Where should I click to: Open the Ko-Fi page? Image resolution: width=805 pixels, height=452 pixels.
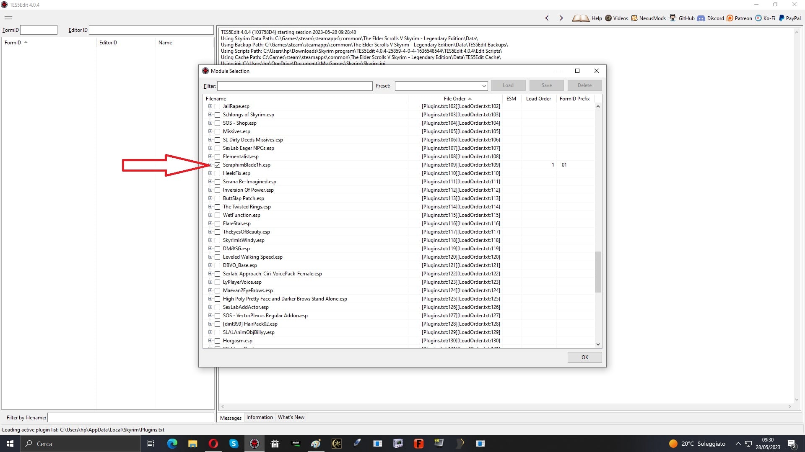click(765, 18)
